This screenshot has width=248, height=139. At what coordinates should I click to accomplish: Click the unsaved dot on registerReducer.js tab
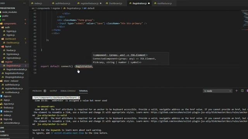click(x=101, y=3)
